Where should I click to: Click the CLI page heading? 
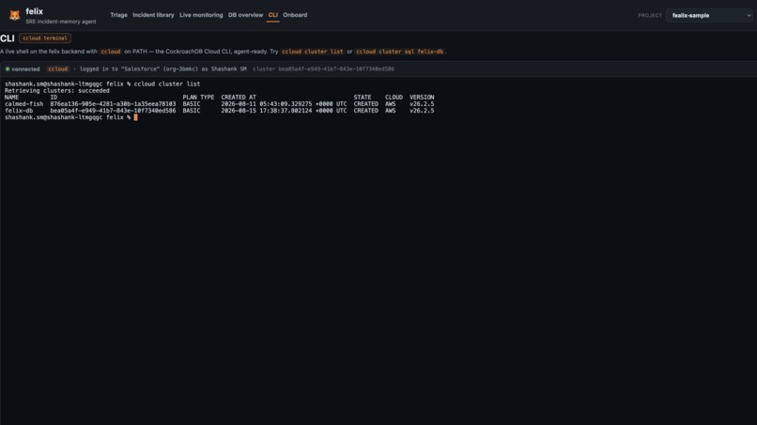[8, 38]
